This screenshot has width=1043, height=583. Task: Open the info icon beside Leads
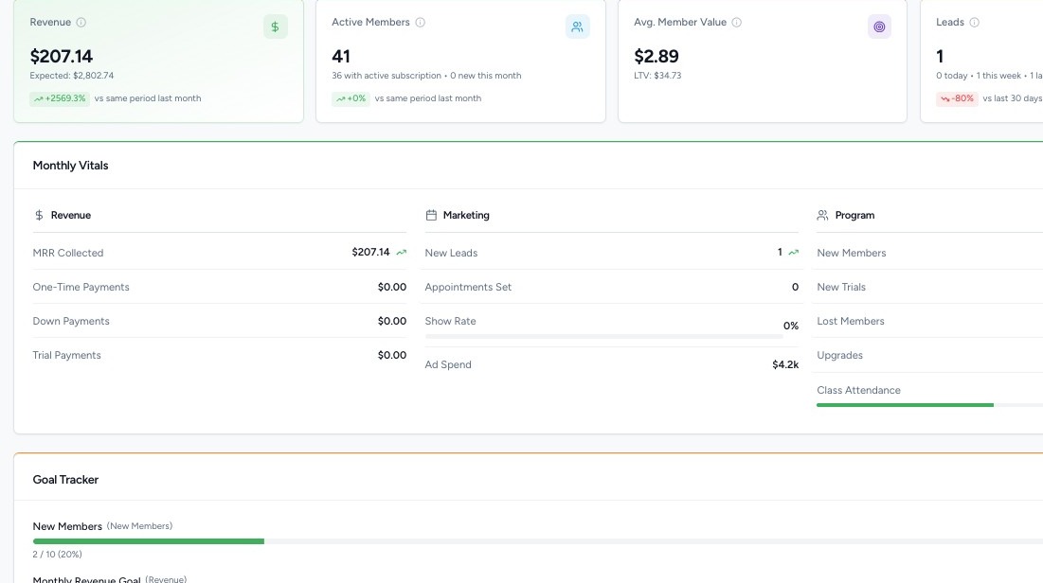pyautogui.click(x=975, y=22)
